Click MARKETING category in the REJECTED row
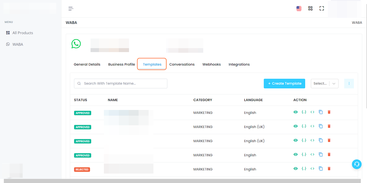The image size is (367, 183). (203, 169)
